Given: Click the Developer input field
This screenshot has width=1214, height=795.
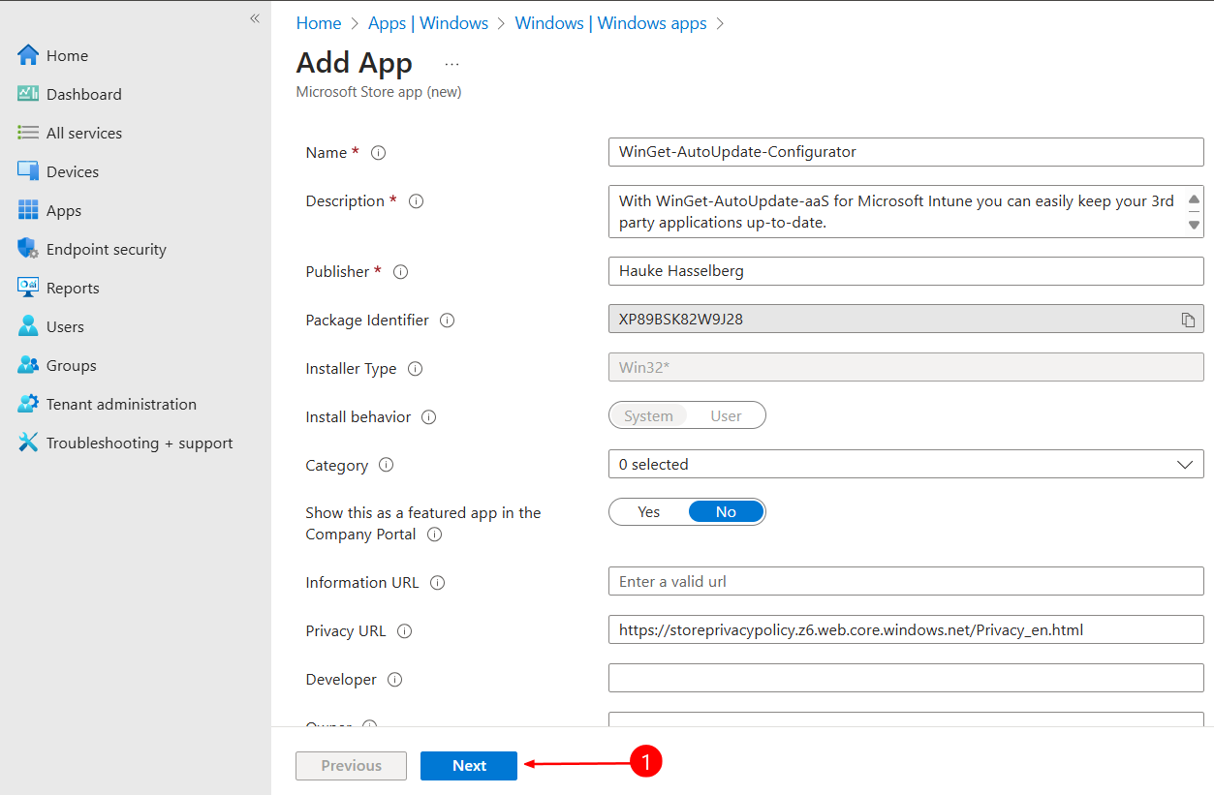Looking at the screenshot, I should [x=906, y=678].
